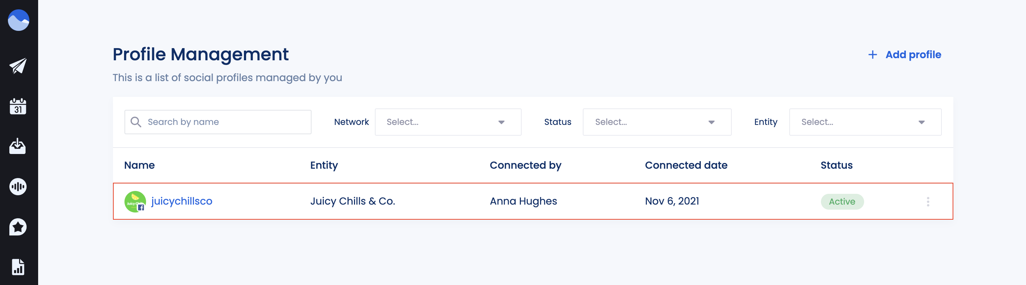Expand the Status filter dropdown
This screenshot has width=1026, height=285.
pyautogui.click(x=657, y=122)
